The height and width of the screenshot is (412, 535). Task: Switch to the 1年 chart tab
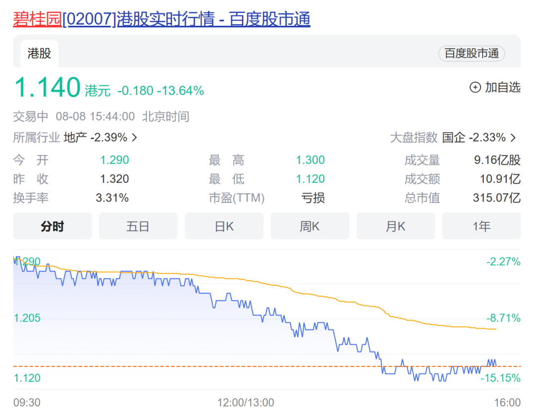click(x=481, y=226)
